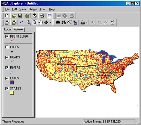Viewport: 141px width, 125px height.
Task: Click the zoom to active theme icon
Action: click(x=14, y=22)
